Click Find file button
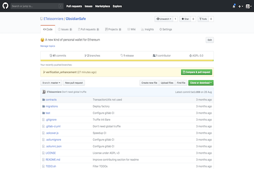Screen dimensions: 254x169 [x=181, y=83]
